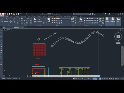Viewport: 124px width, 93px height.
Task: Open the Express Tools ribbon tab
Action: pos(59,16)
